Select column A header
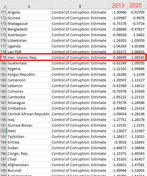Screen dimensions: 147x176 (x=29, y=6)
